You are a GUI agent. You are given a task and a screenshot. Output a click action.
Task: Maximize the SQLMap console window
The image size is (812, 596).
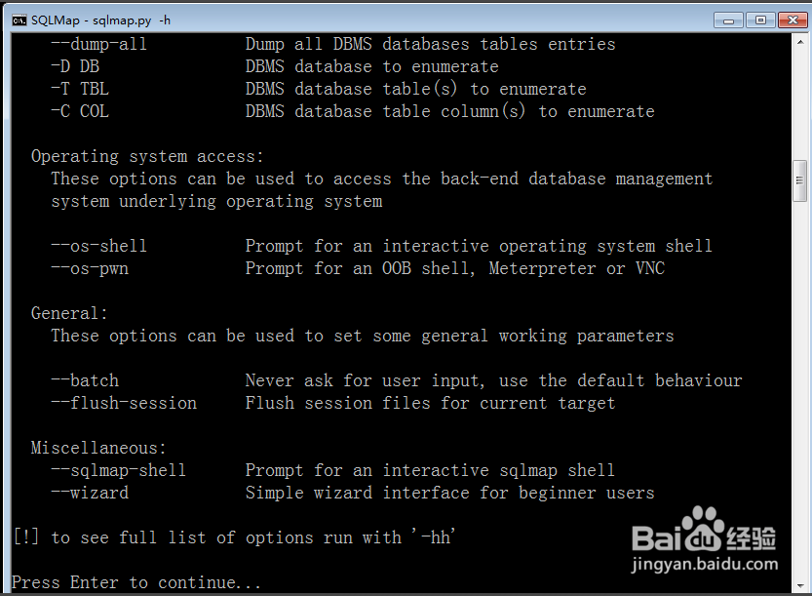click(x=760, y=20)
